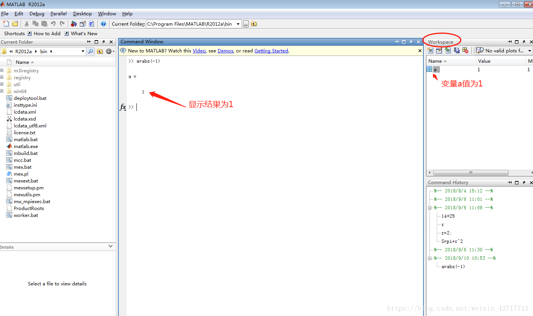Follow the Getting Started link
Viewport: 533px width, 316px height.
[x=271, y=50]
